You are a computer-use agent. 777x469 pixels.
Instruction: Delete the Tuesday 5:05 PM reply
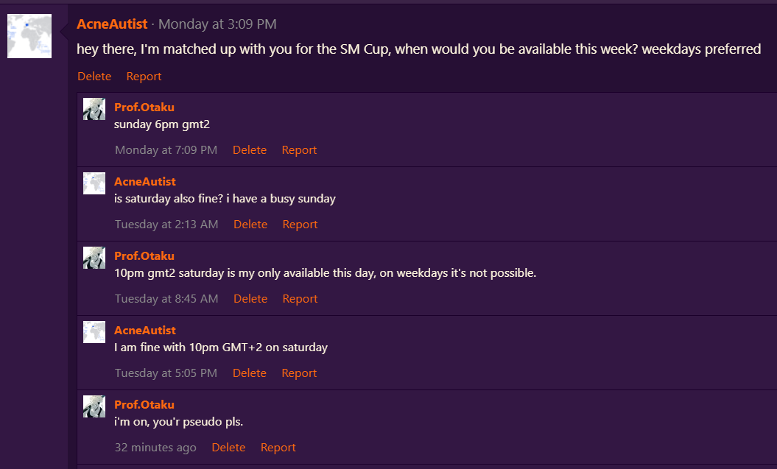[250, 373]
